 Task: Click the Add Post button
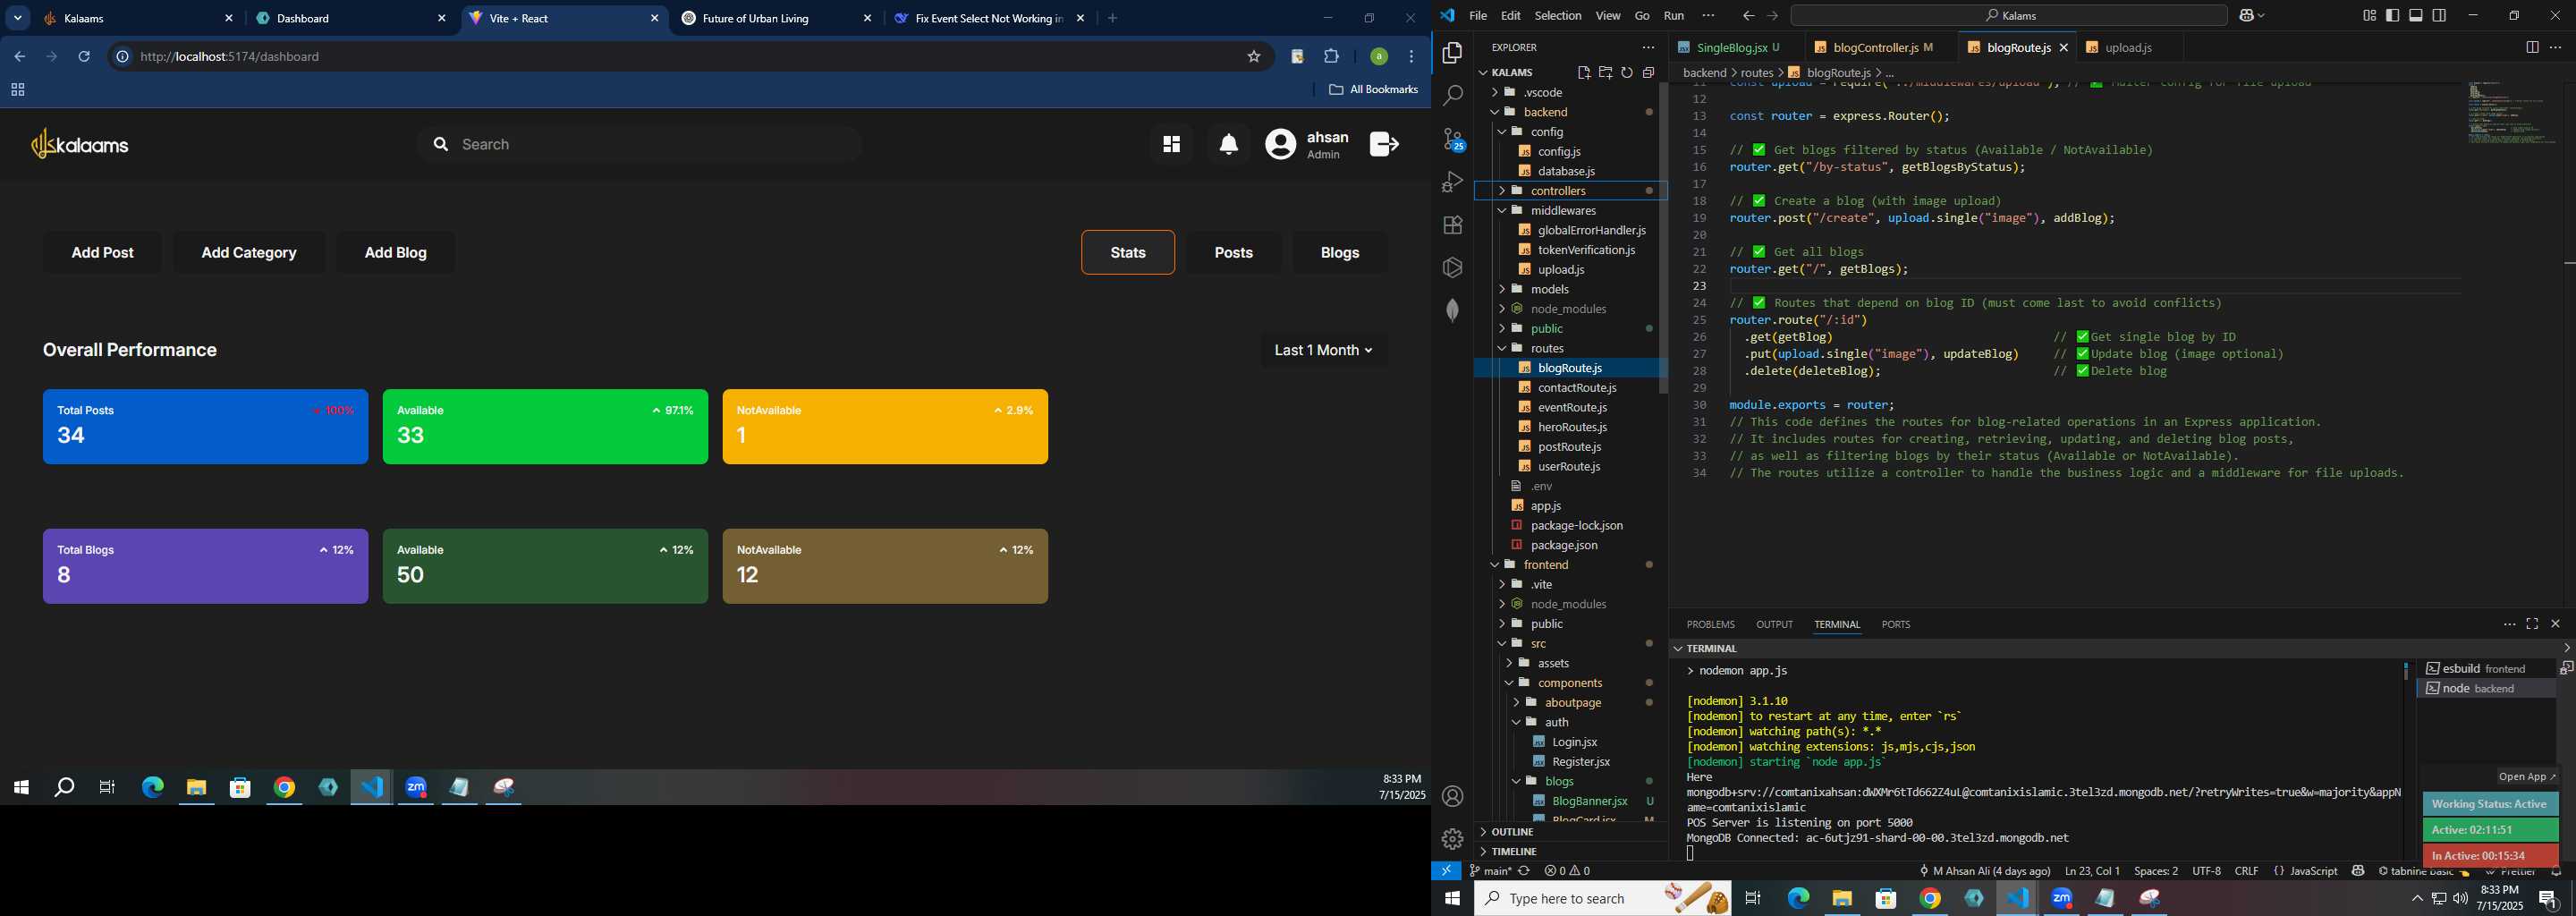(103, 253)
